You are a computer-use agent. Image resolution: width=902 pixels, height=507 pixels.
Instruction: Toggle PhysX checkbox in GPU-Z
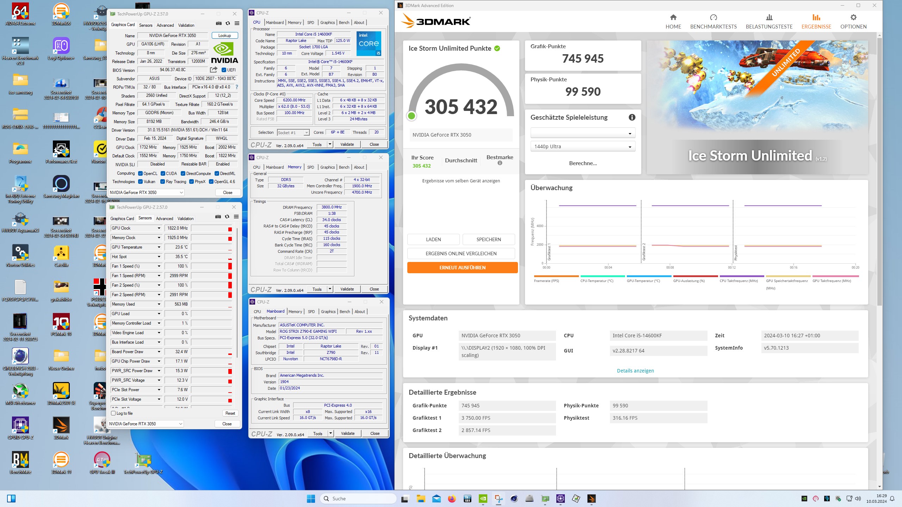click(191, 182)
